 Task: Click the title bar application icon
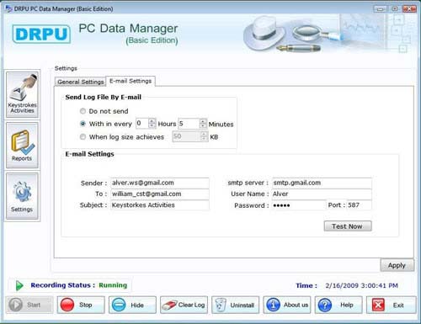pyautogui.click(x=8, y=8)
